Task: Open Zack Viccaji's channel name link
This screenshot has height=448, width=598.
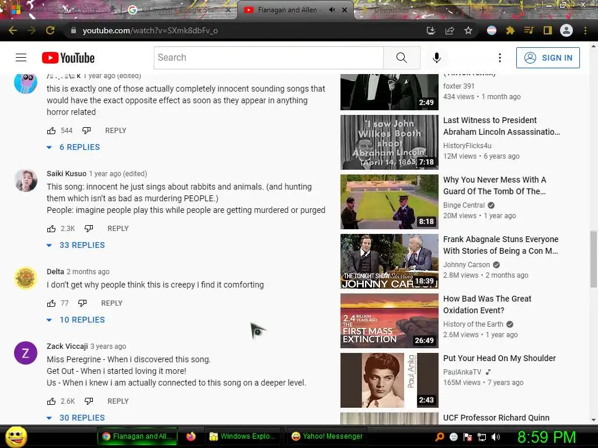Action: click(x=67, y=346)
